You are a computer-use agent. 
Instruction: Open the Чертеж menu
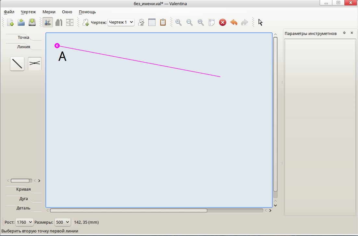[x=28, y=12]
